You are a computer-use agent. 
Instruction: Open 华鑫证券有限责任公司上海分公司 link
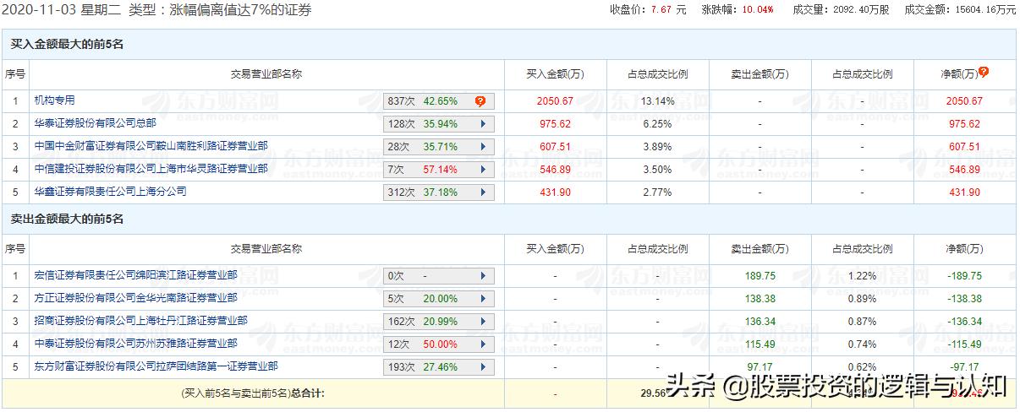coord(110,192)
